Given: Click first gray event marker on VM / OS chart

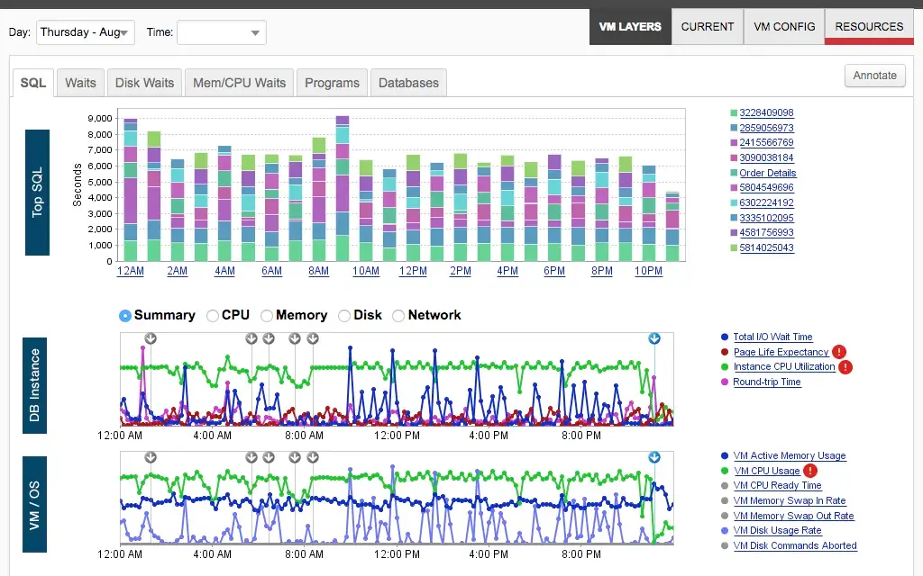Looking at the screenshot, I should pyautogui.click(x=151, y=457).
